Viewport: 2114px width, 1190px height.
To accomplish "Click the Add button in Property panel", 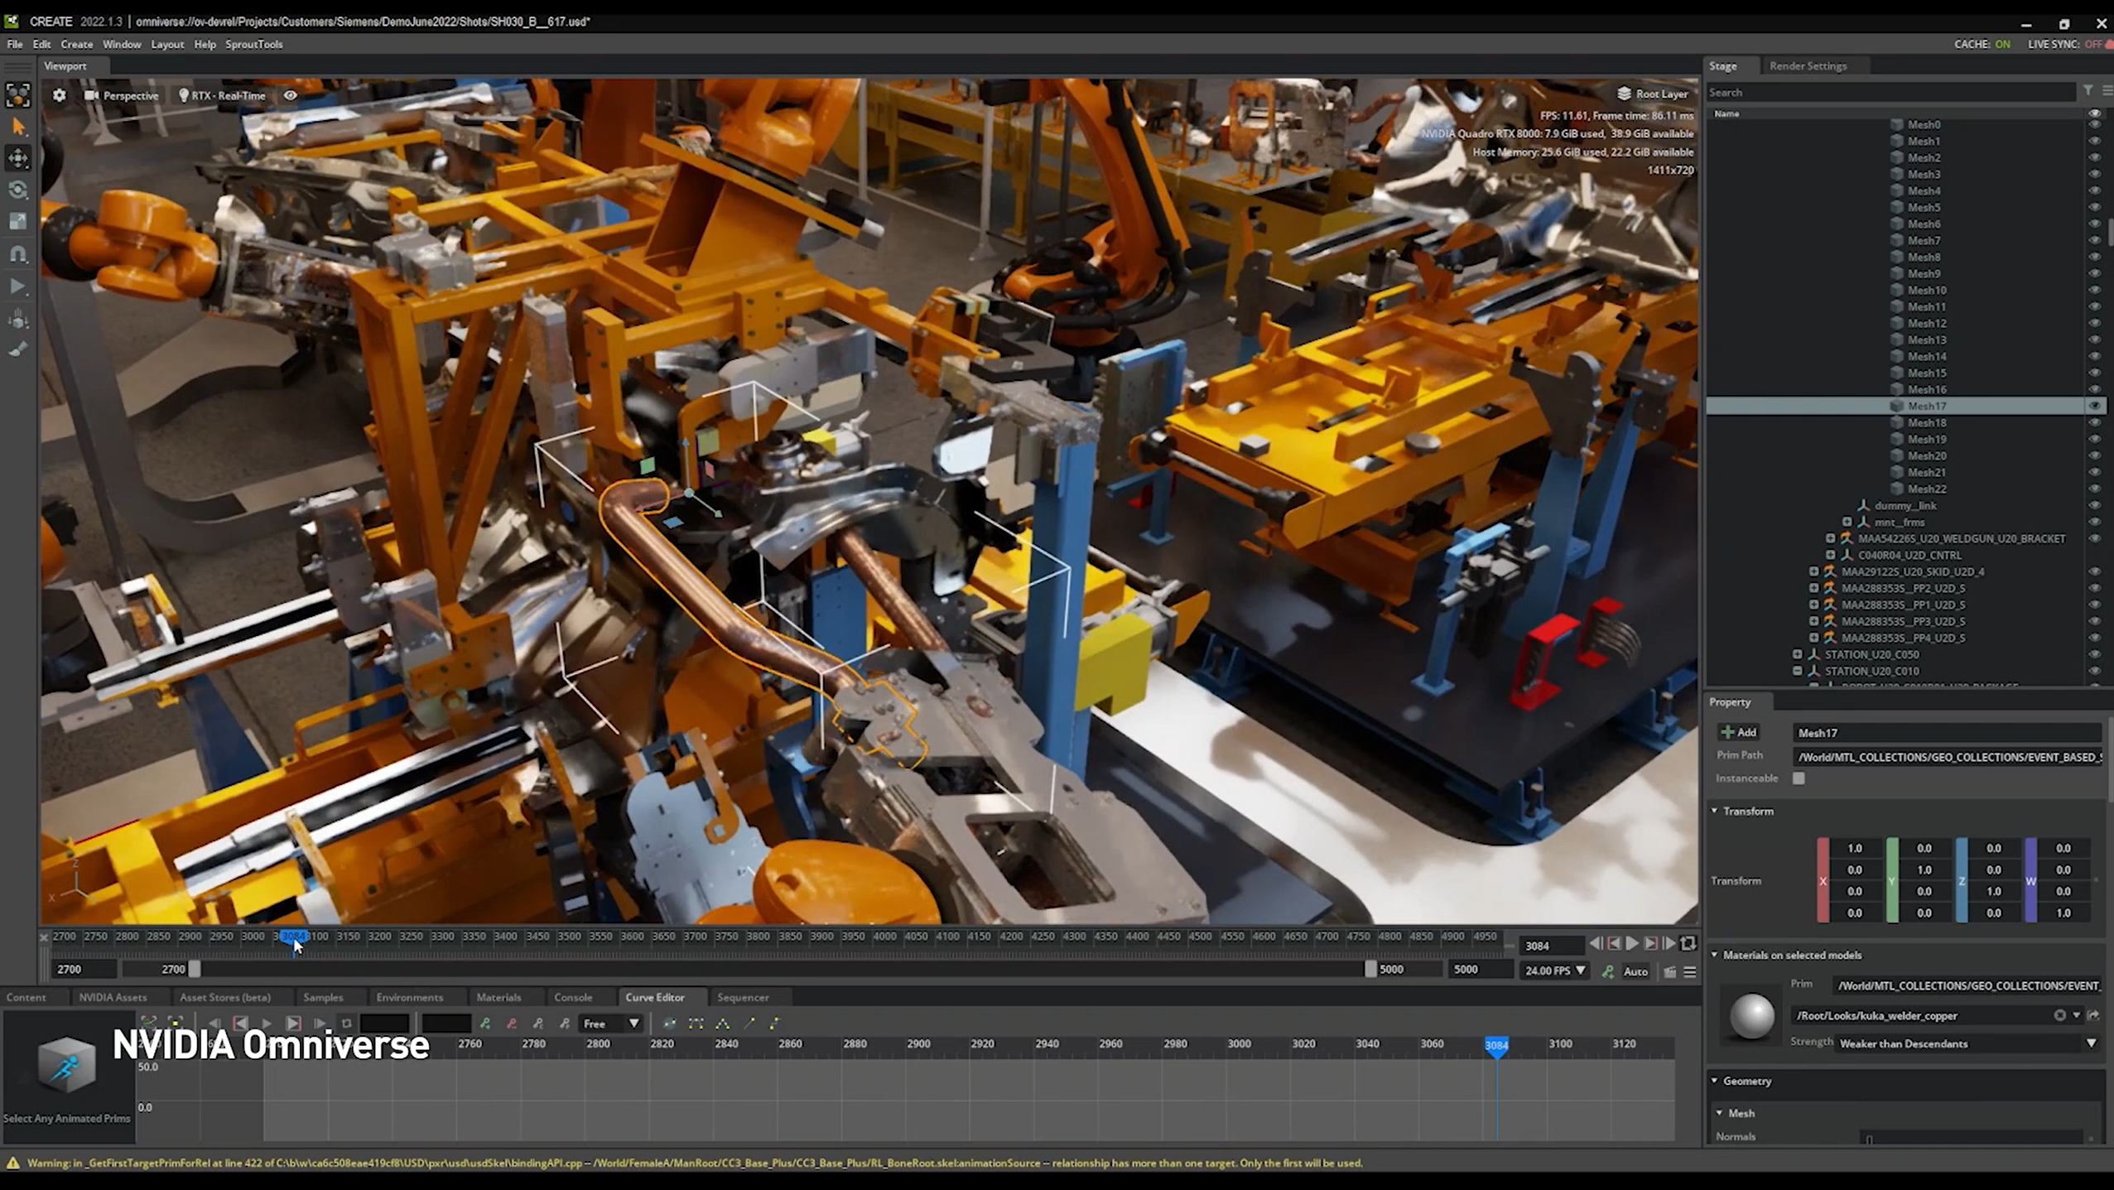I will coord(1738,732).
